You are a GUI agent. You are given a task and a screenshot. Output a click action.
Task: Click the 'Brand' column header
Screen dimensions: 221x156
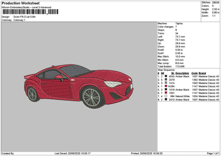(202, 73)
